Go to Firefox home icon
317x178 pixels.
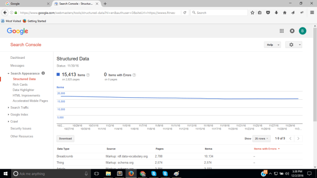coord(285,13)
